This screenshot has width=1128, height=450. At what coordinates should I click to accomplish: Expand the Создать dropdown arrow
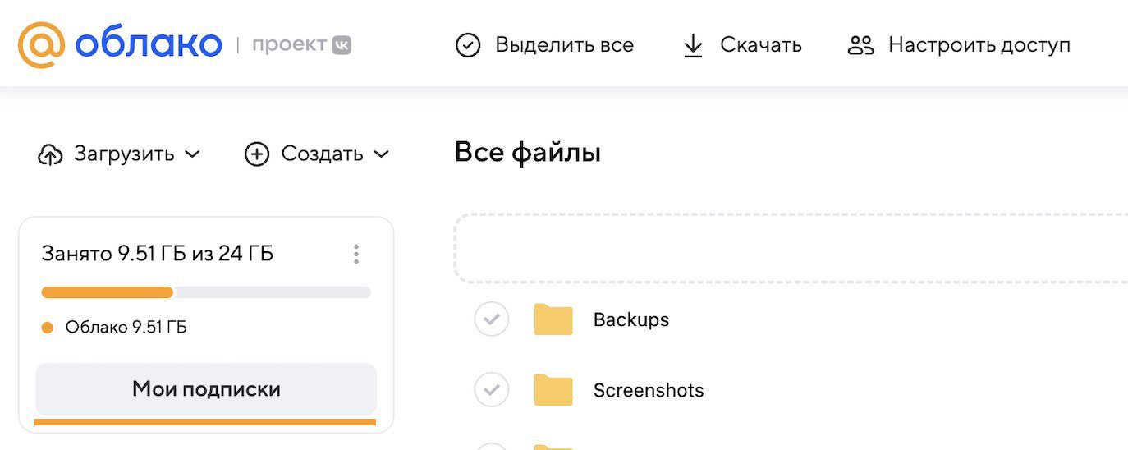click(x=381, y=154)
